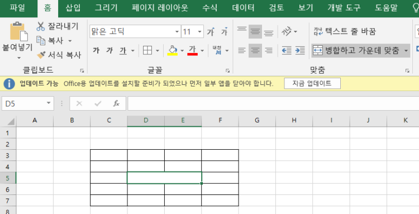This screenshot has height=214, width=419.
Task: Toggle italic formatting (기울임 가)
Action: tap(109, 50)
